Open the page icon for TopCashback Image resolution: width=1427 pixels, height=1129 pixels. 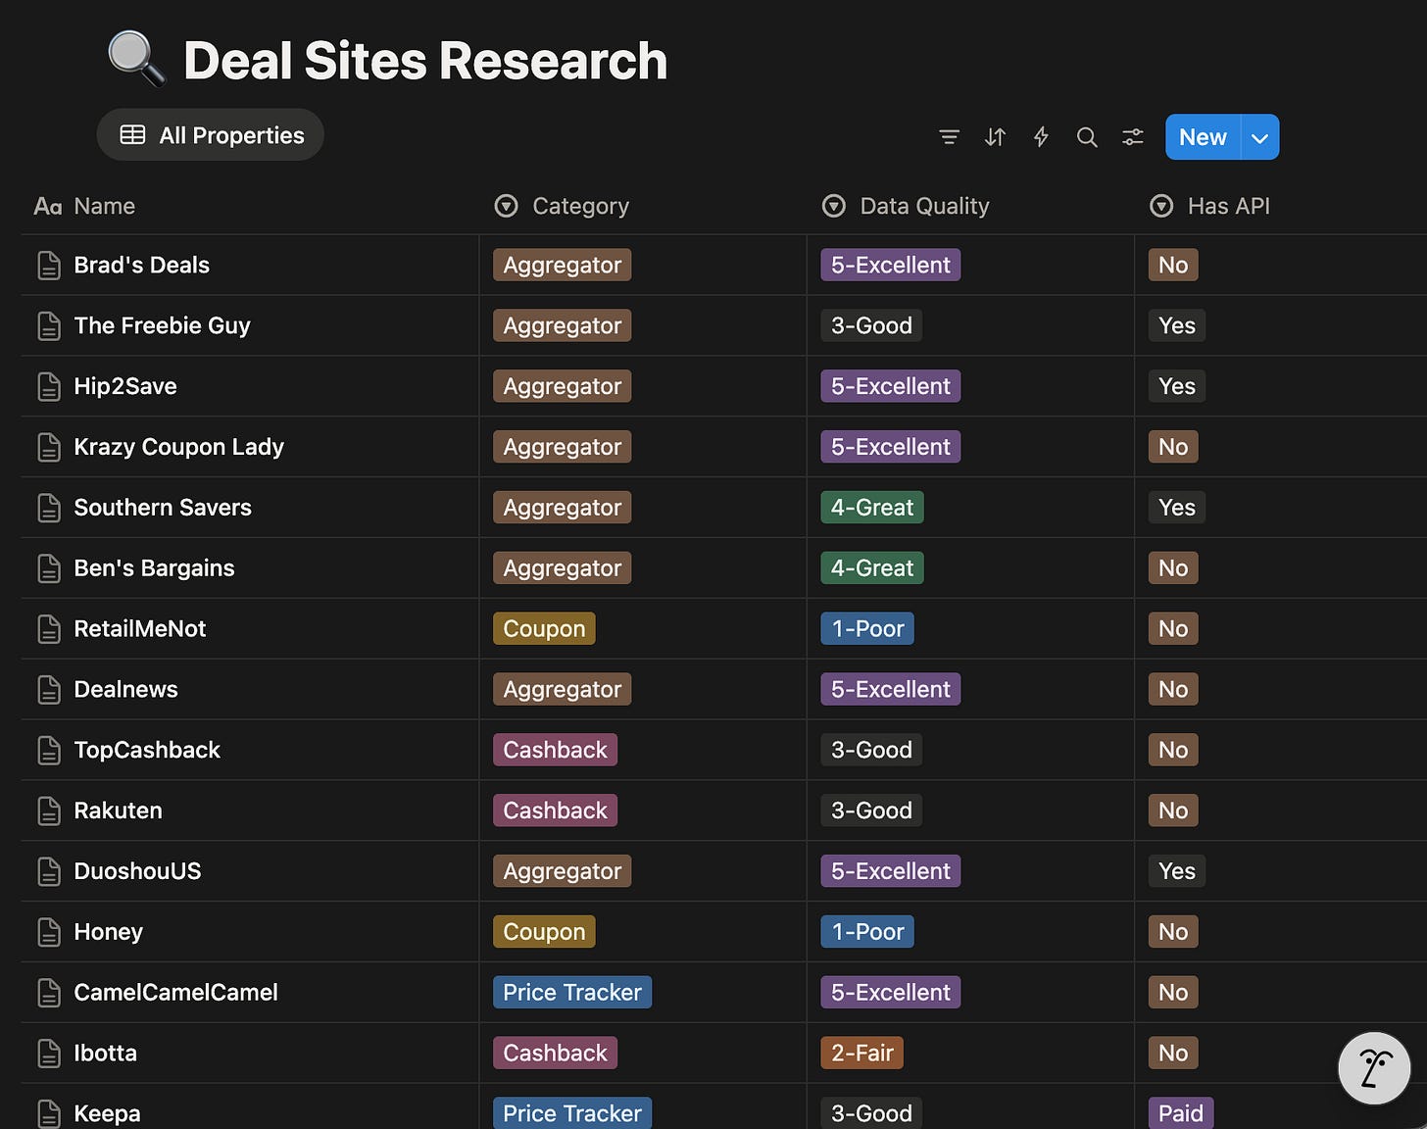click(49, 751)
